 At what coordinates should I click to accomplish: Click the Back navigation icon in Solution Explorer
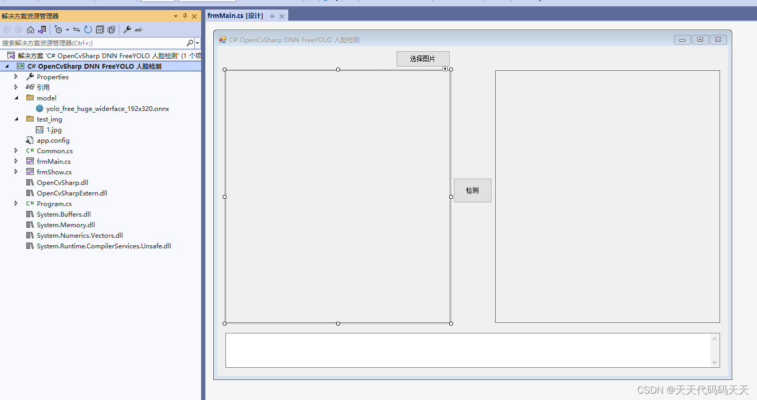(x=7, y=30)
